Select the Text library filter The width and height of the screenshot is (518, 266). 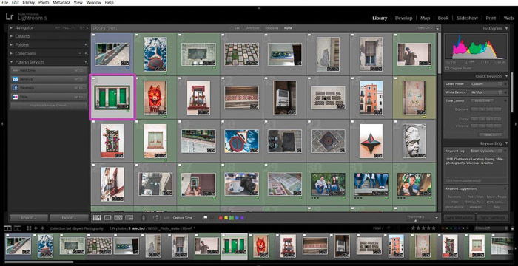point(238,28)
